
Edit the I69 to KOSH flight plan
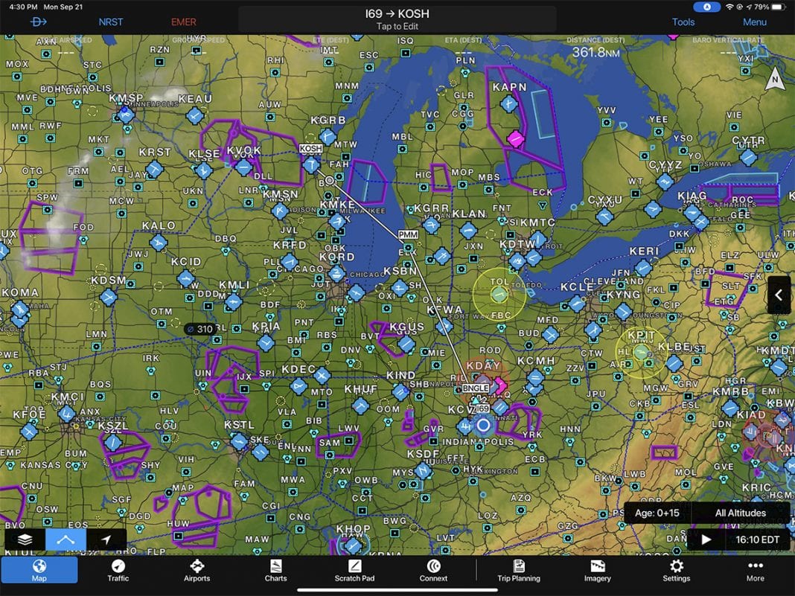[x=397, y=18]
